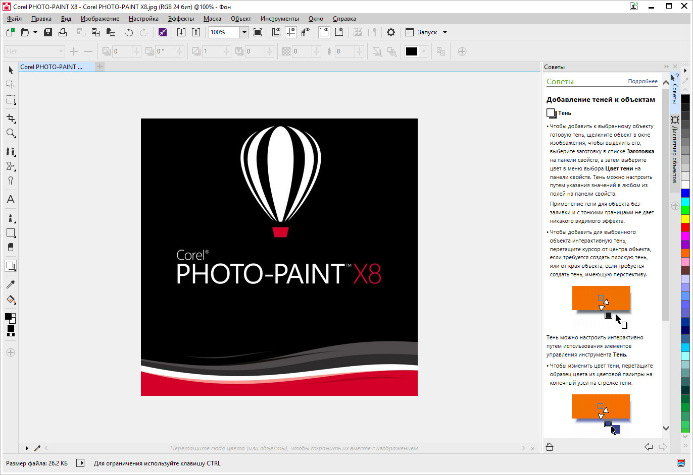The width and height of the screenshot is (693, 475).
Task: Open the Options gear icon
Action: [390, 32]
